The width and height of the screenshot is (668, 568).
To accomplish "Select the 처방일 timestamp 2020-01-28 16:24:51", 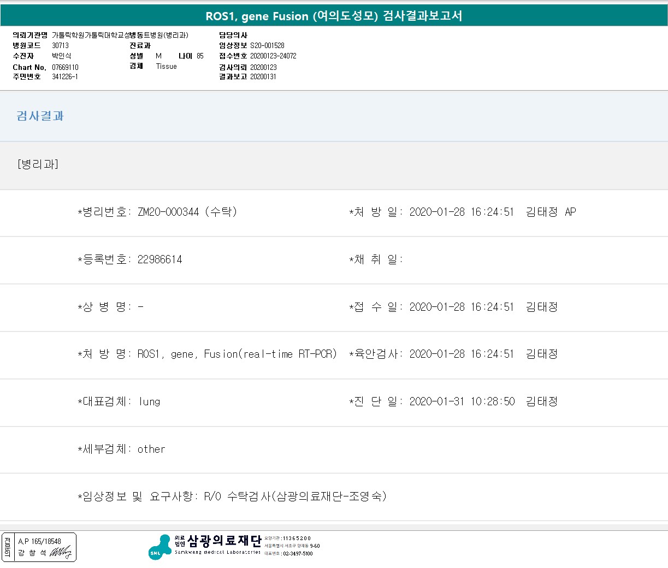I will [x=462, y=212].
